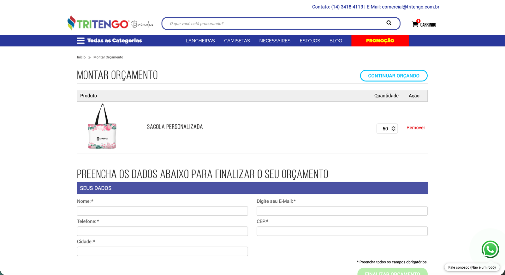Open the WhatsApp chat icon

click(x=490, y=249)
